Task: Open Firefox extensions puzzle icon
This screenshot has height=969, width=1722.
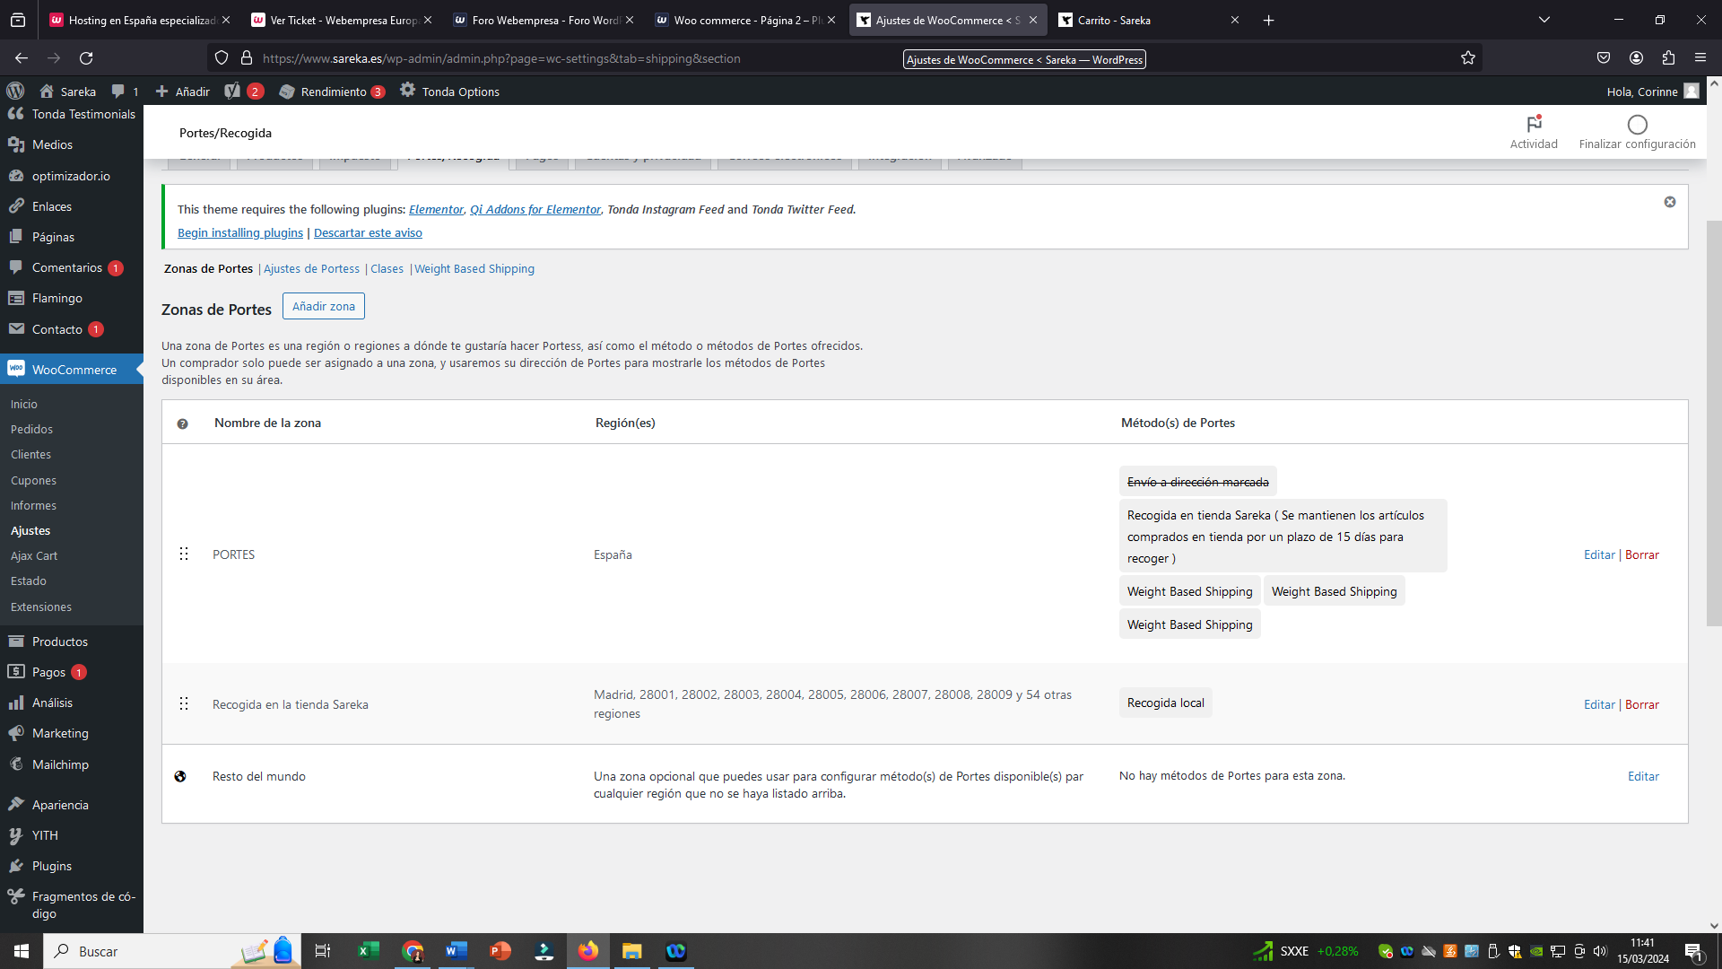Action: coord(1668,58)
